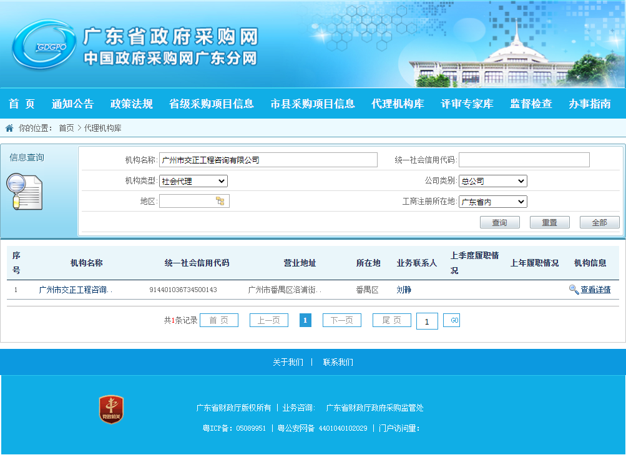Open 监督检查 menu item

531,104
